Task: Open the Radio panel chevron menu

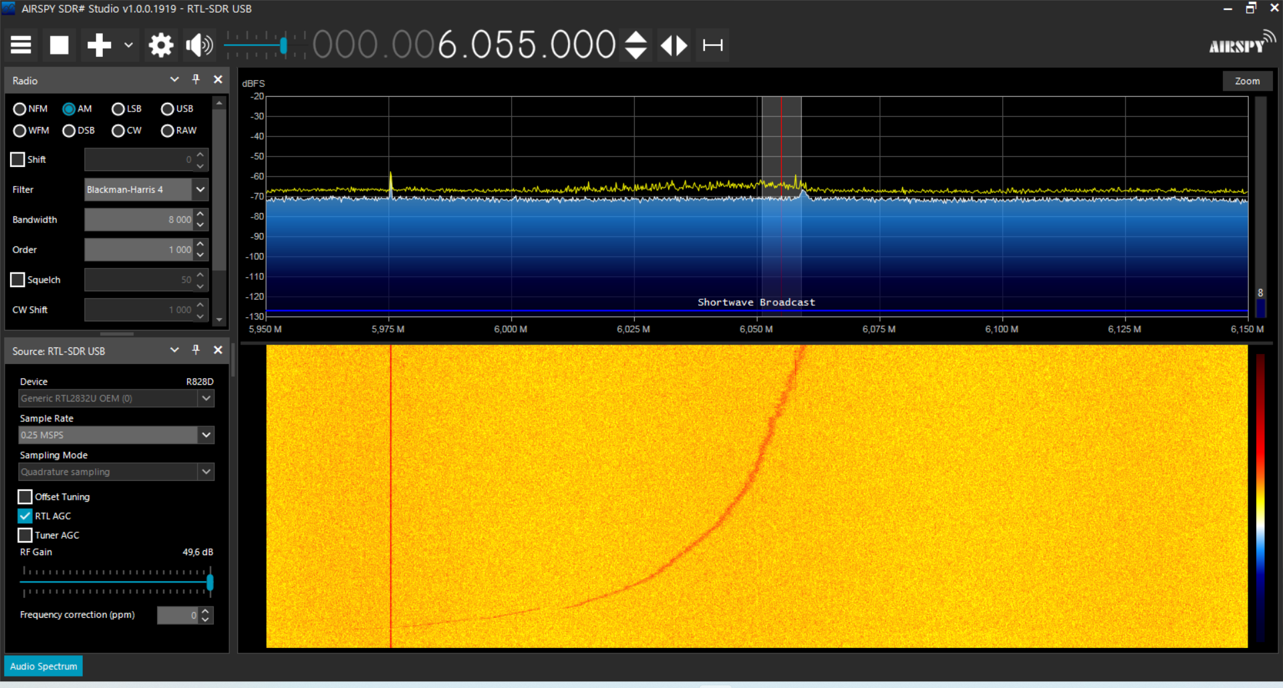Action: pyautogui.click(x=174, y=79)
